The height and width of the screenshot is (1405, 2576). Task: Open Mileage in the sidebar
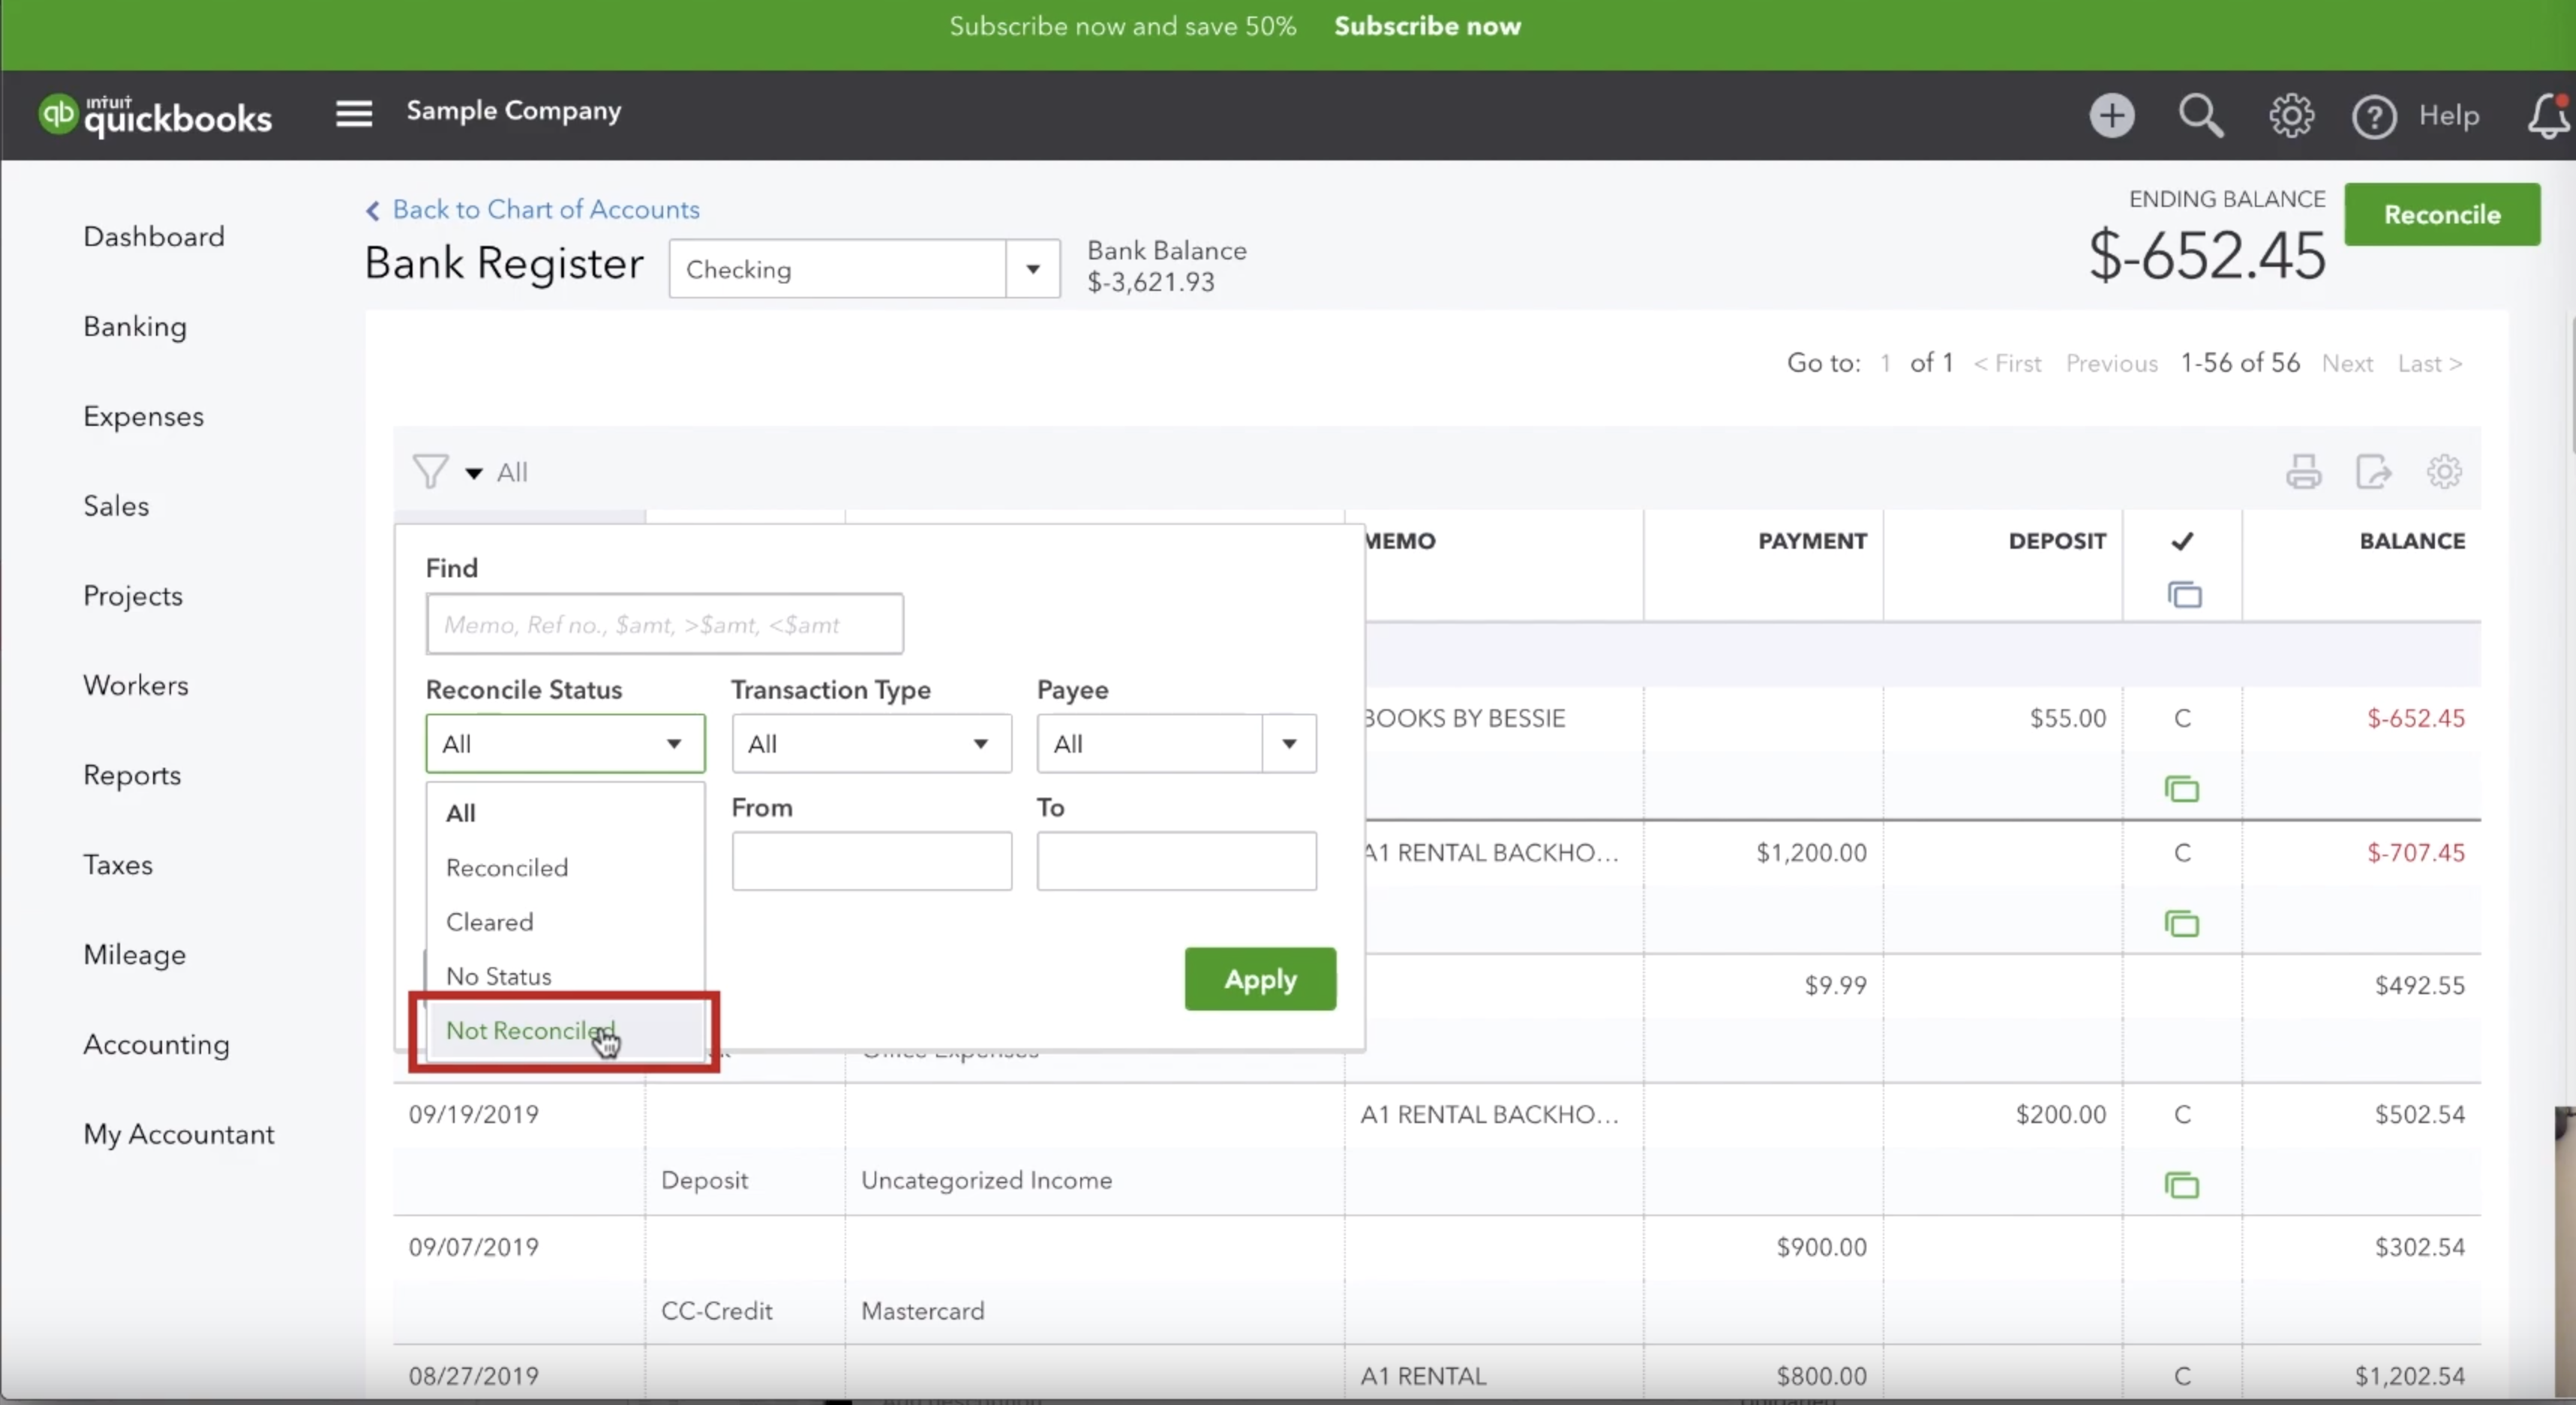(x=135, y=955)
